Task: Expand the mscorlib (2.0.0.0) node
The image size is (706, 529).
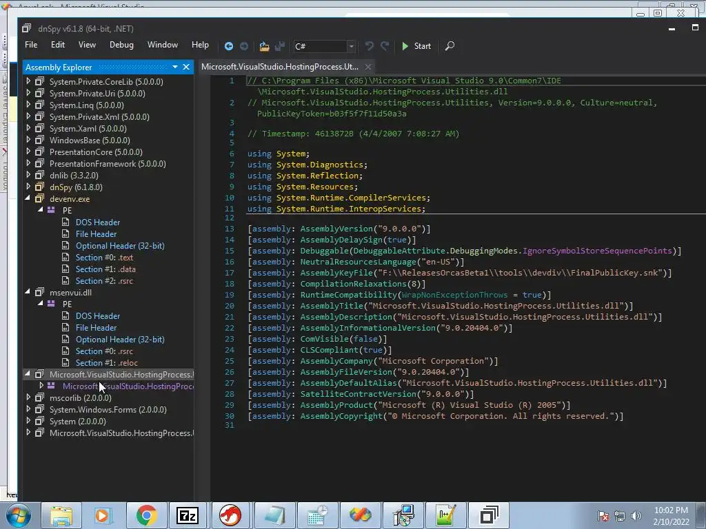Action: coord(28,397)
